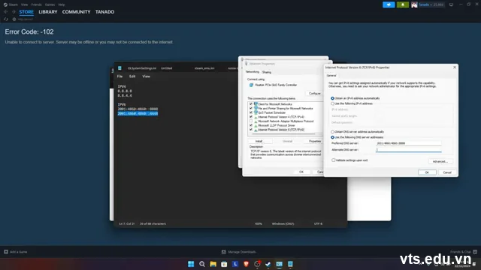Screen dimensions: 481x270
Task: Open Brave browser from the taskbar
Action: point(246,264)
